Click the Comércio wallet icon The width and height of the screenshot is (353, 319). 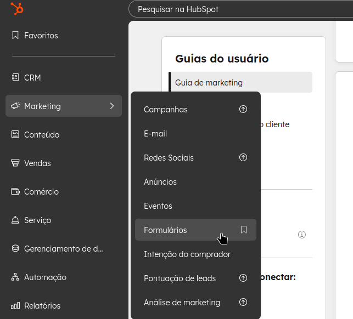[15, 192]
